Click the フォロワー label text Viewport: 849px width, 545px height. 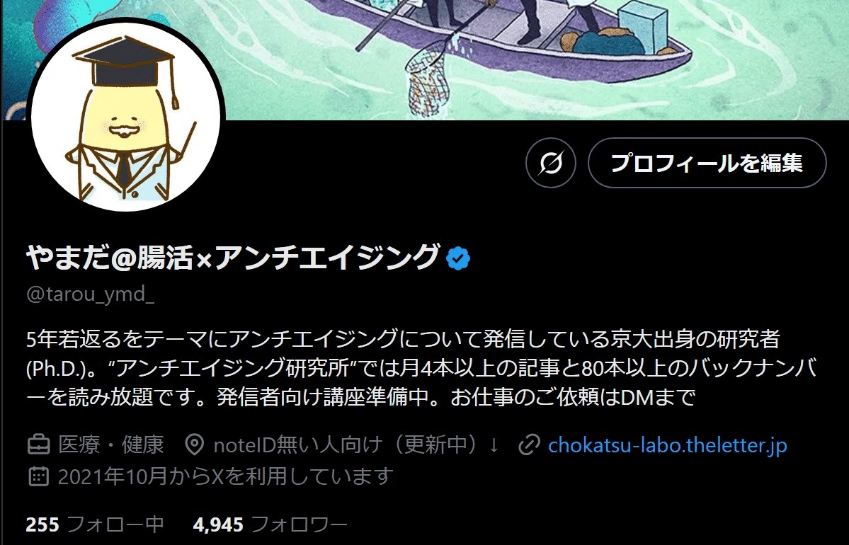click(300, 524)
